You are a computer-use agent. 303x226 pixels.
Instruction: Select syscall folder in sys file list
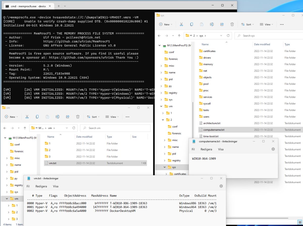pyautogui.click(x=207, y=104)
